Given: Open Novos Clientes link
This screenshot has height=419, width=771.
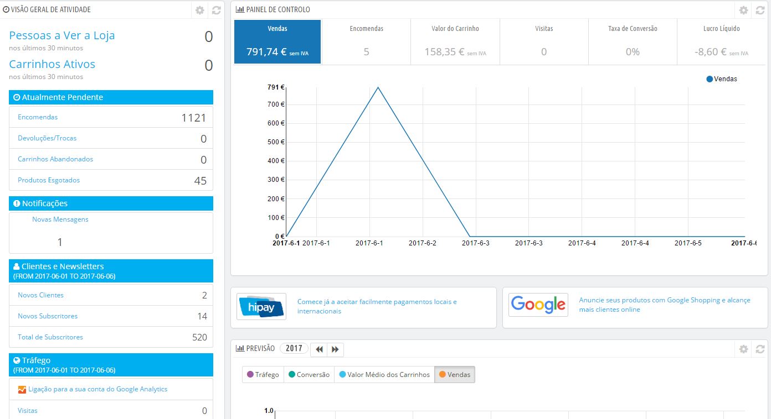Looking at the screenshot, I should 40,295.
